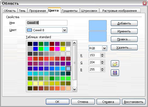Viewport: 148px width, 107px height.
Task: Confirm with the OK button
Action: tap(58, 102)
